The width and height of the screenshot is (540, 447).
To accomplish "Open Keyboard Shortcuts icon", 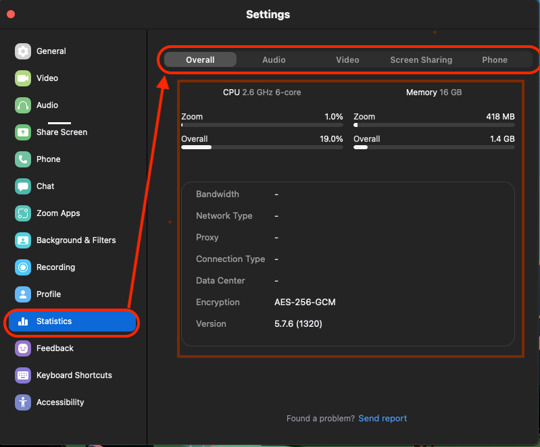I will (x=24, y=375).
